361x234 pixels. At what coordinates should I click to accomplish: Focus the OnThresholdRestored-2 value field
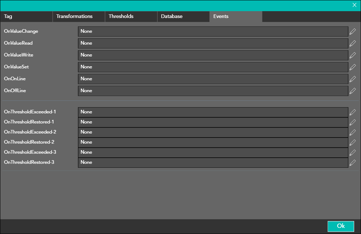[213, 142]
